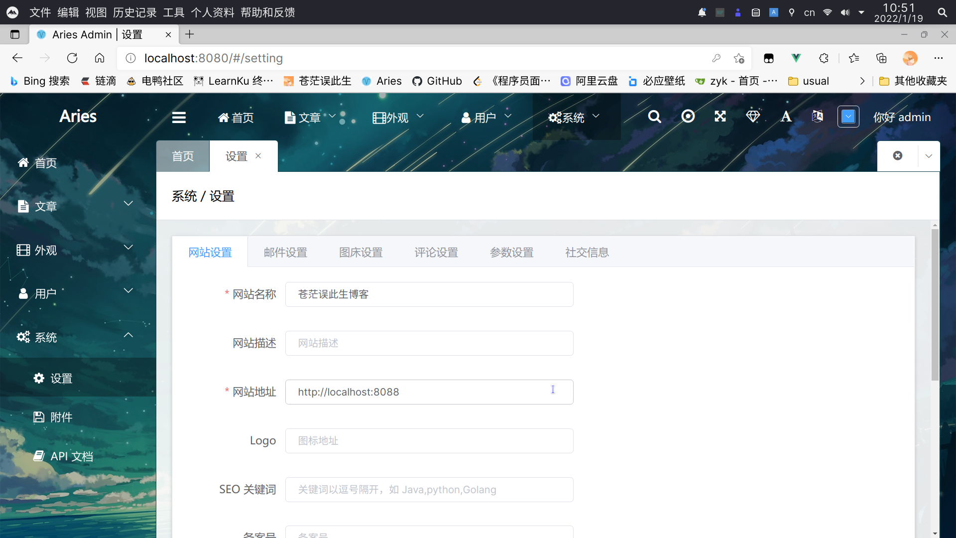
Task: Close all tabs with the circle-x button
Action: pyautogui.click(x=897, y=156)
